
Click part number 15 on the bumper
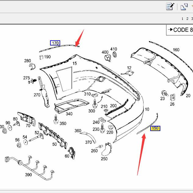(x=75, y=64)
